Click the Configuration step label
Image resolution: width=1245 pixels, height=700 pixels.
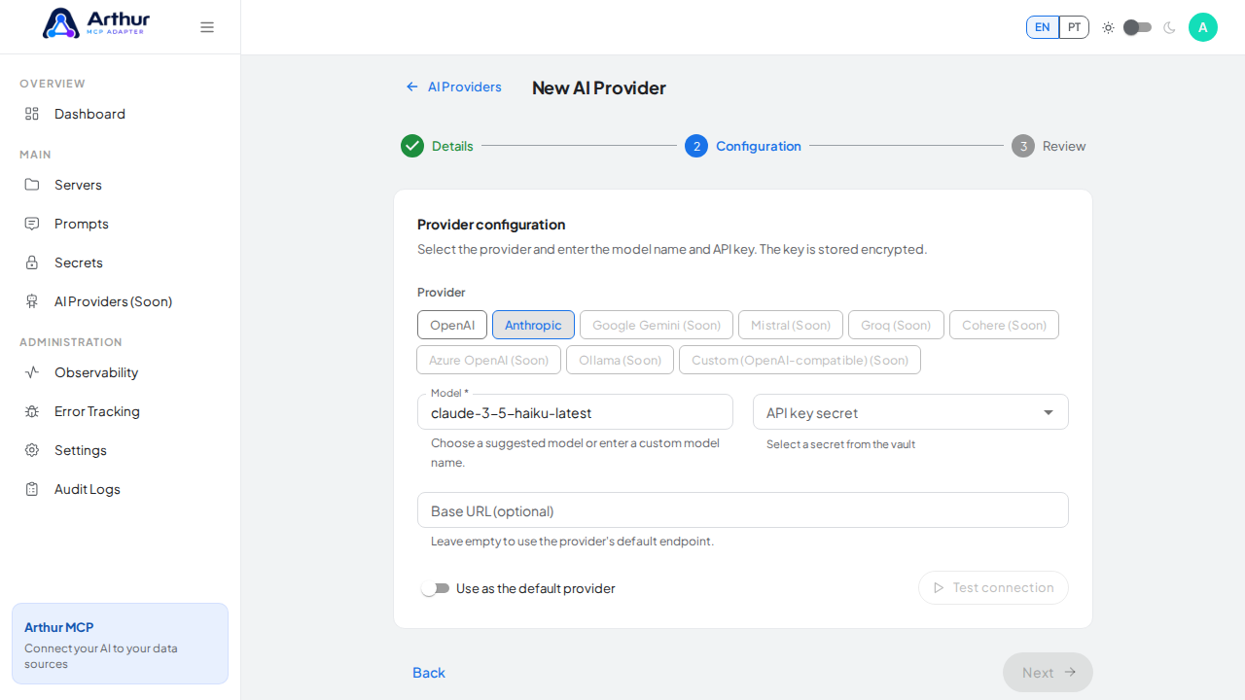point(759,146)
